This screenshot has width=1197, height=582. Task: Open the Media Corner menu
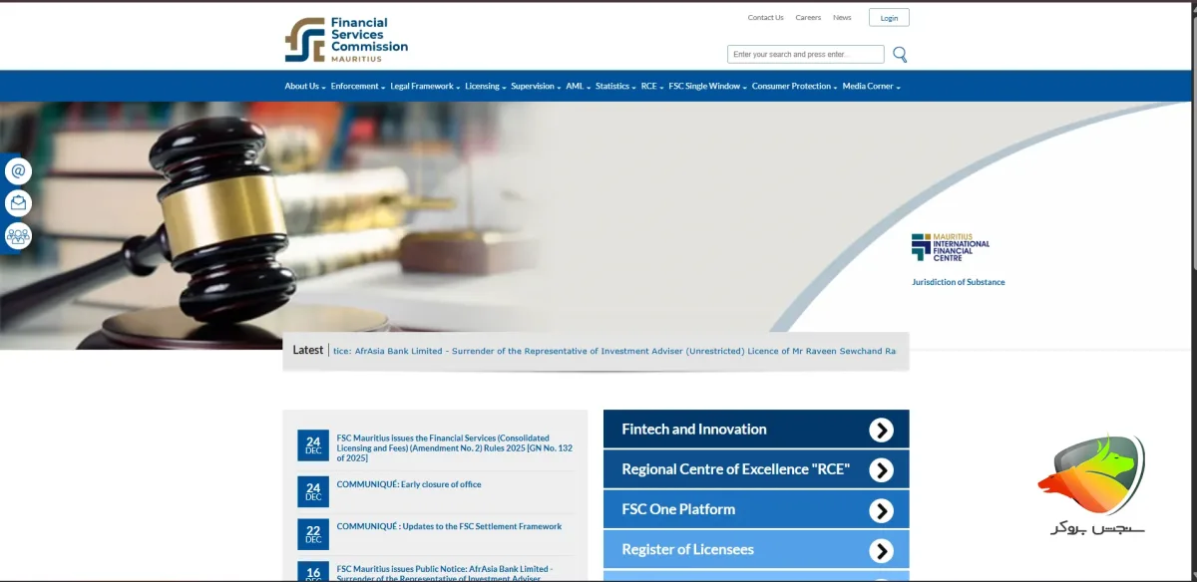(872, 87)
